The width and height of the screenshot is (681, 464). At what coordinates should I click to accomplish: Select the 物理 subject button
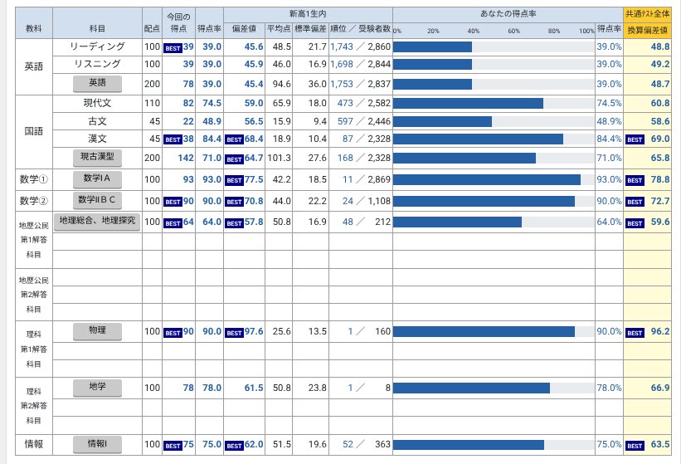click(x=97, y=331)
